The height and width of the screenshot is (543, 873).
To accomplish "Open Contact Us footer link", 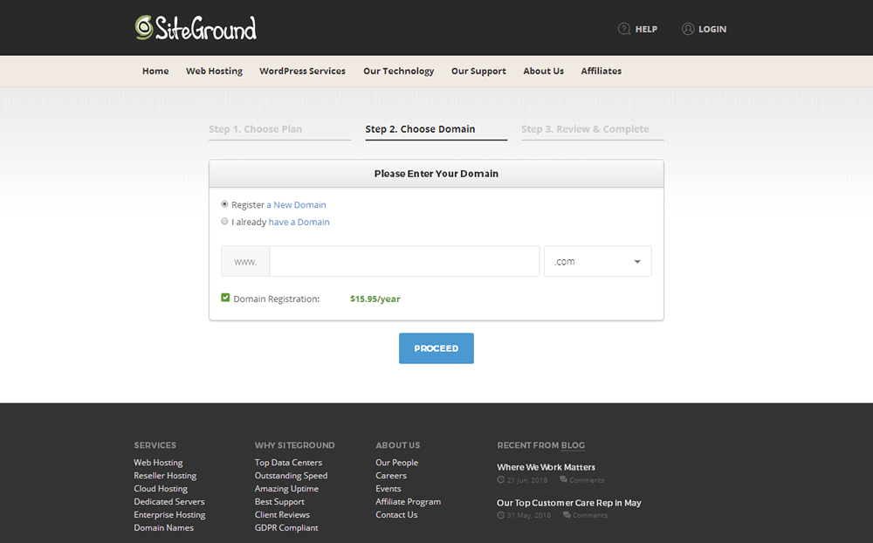I will [396, 515].
